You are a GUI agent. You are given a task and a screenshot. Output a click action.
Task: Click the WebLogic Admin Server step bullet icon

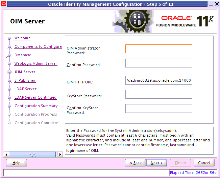9,64
